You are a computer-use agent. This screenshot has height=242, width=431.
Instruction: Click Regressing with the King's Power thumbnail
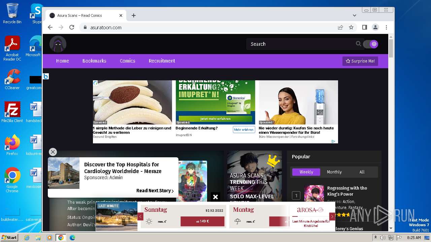(x=314, y=194)
